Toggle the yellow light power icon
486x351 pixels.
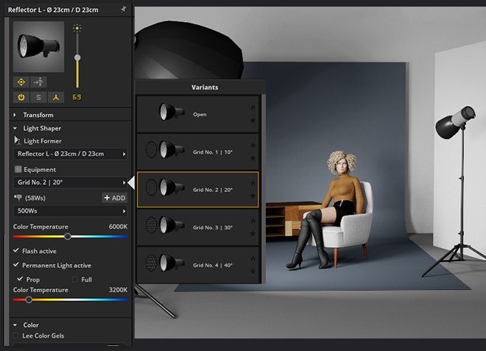click(21, 97)
